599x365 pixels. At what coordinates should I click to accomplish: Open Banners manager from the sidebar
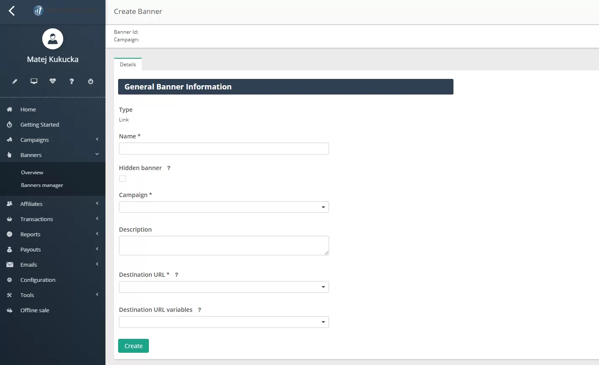[x=42, y=185]
